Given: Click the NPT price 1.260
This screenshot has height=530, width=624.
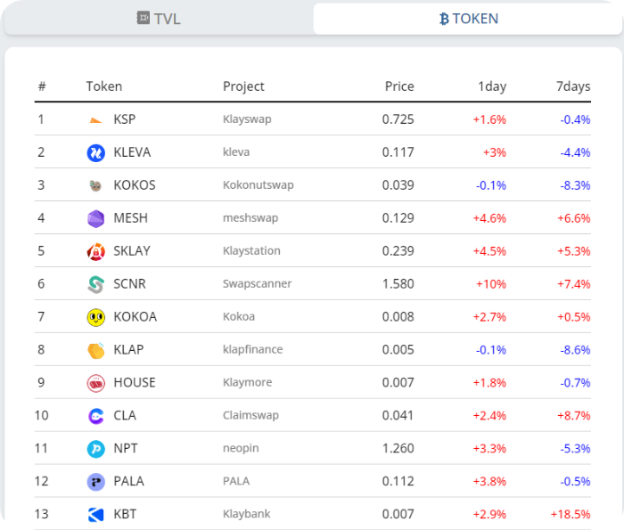Looking at the screenshot, I should pyautogui.click(x=398, y=448).
